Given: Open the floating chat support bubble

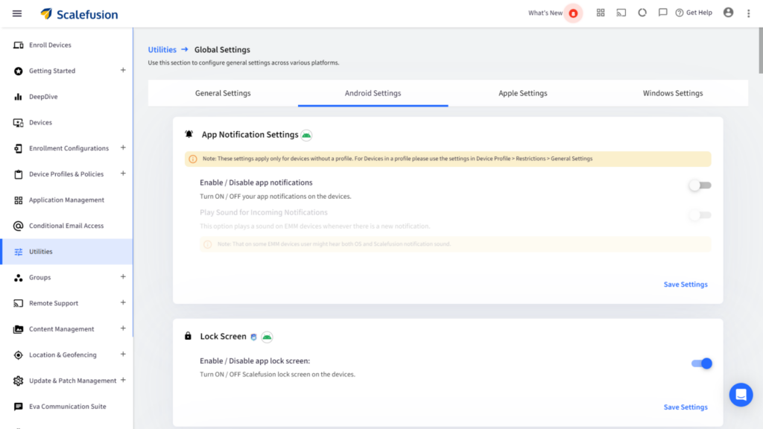Looking at the screenshot, I should tap(741, 395).
